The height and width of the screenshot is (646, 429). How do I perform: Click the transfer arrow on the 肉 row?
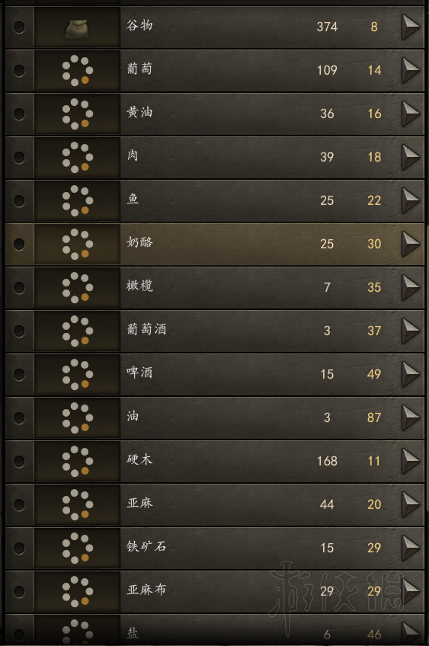click(x=411, y=157)
